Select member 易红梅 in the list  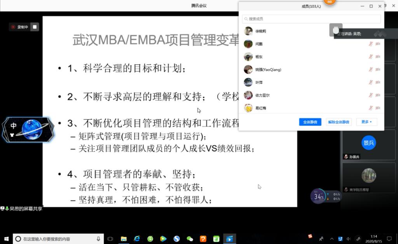tap(311, 108)
